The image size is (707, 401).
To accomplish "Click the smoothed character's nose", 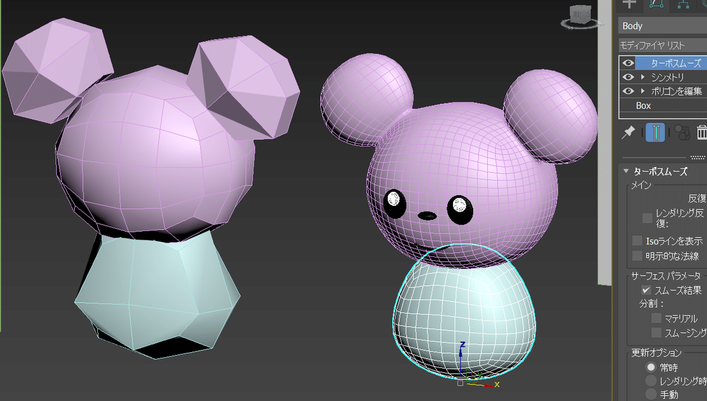I will pyautogui.click(x=427, y=215).
